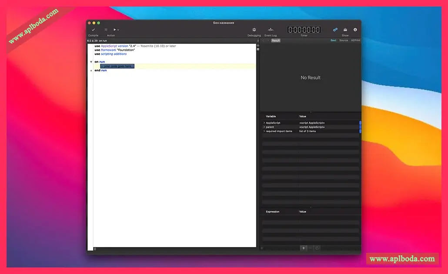Sort by the Variable column header
The height and width of the screenshot is (274, 448).
(271, 117)
